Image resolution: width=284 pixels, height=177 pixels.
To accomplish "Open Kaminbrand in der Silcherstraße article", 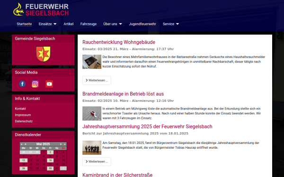I will click(117, 175).
